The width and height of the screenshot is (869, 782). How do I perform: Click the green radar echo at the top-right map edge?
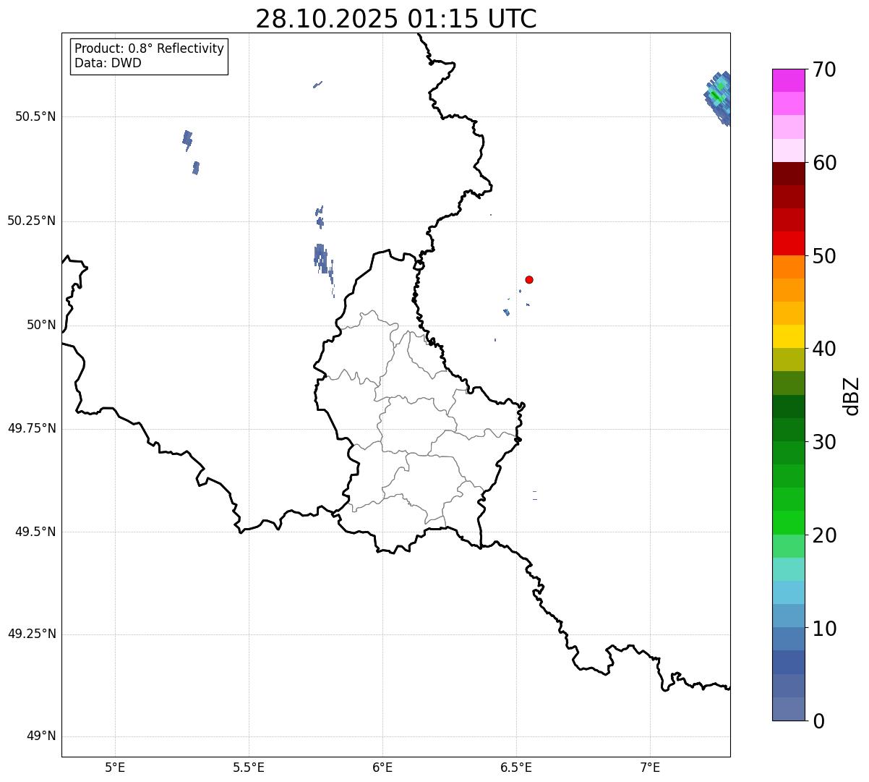pyautogui.click(x=718, y=98)
